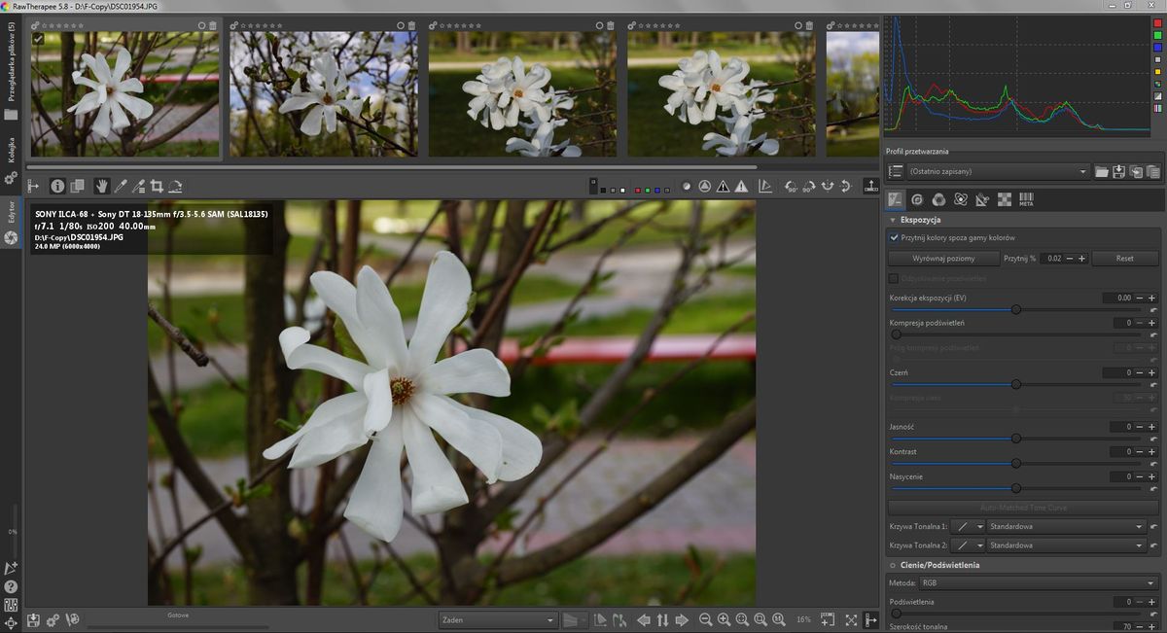
Task: Click the 'Wyrównaj poziomy' button
Action: point(943,259)
